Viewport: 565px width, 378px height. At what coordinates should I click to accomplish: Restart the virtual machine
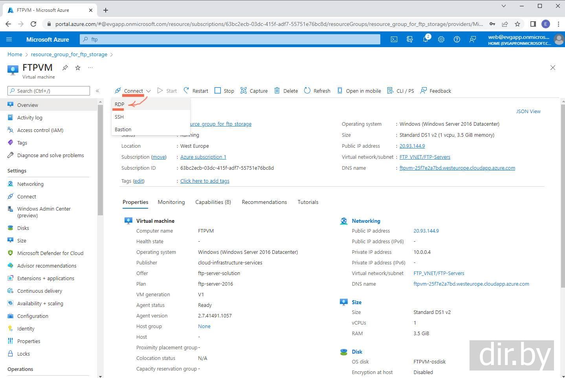196,91
